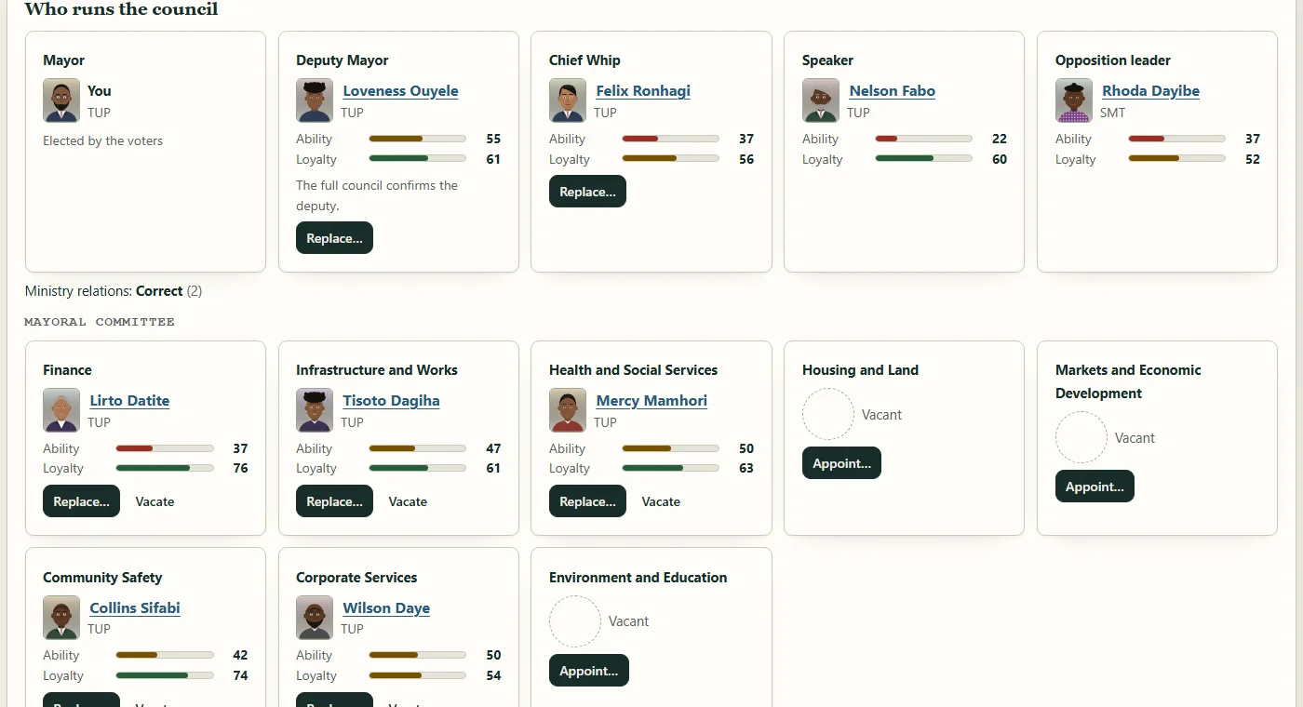
Task: Click the Mayor avatar portrait
Action: [61, 100]
